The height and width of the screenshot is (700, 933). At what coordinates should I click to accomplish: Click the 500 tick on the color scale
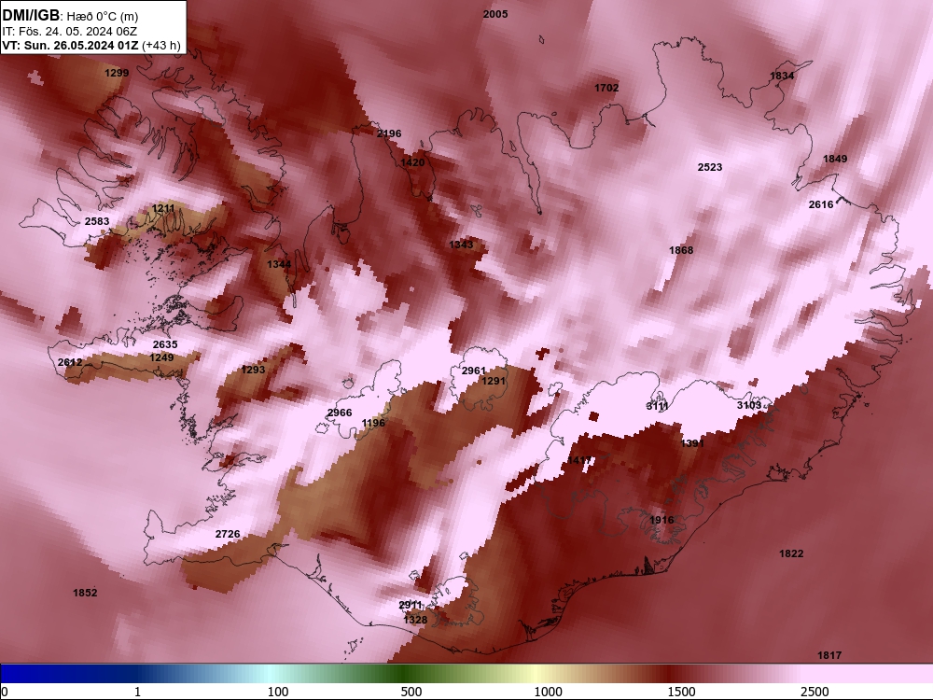pos(411,692)
